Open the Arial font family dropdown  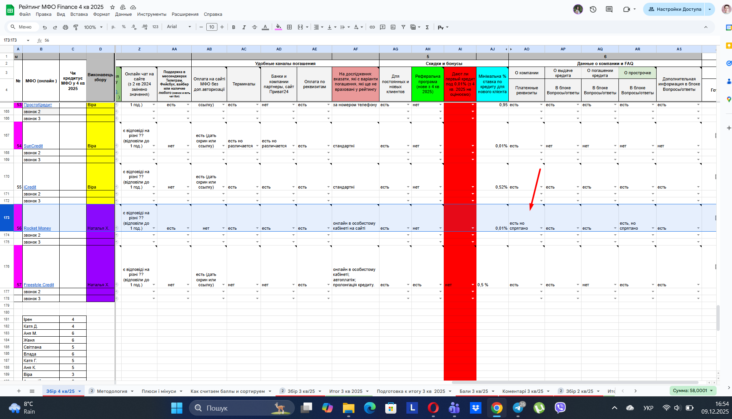coord(179,27)
